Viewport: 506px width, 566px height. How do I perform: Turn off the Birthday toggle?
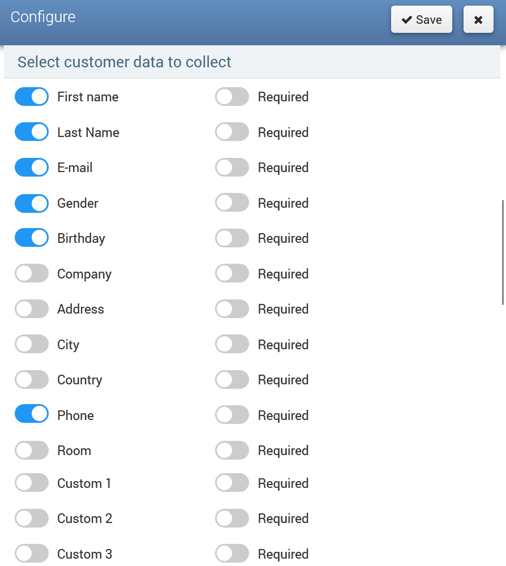32,238
